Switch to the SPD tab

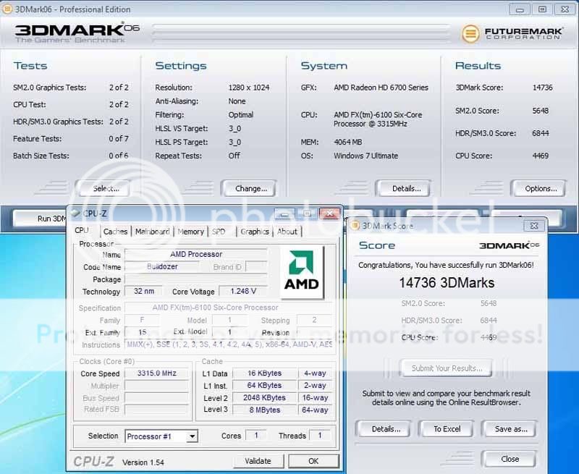click(x=219, y=232)
